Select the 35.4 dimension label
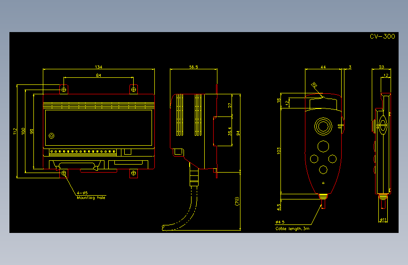This screenshot has width=408, height=265. coord(230,132)
